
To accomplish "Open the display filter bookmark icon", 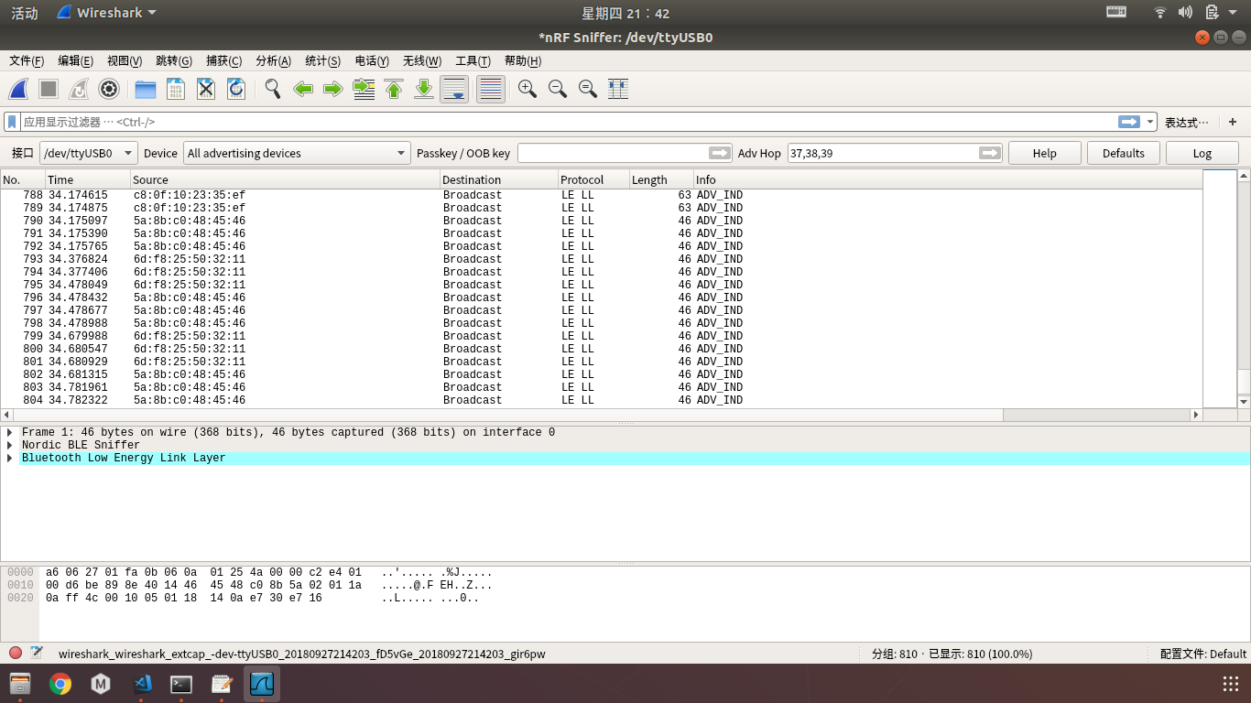I will click(x=12, y=122).
